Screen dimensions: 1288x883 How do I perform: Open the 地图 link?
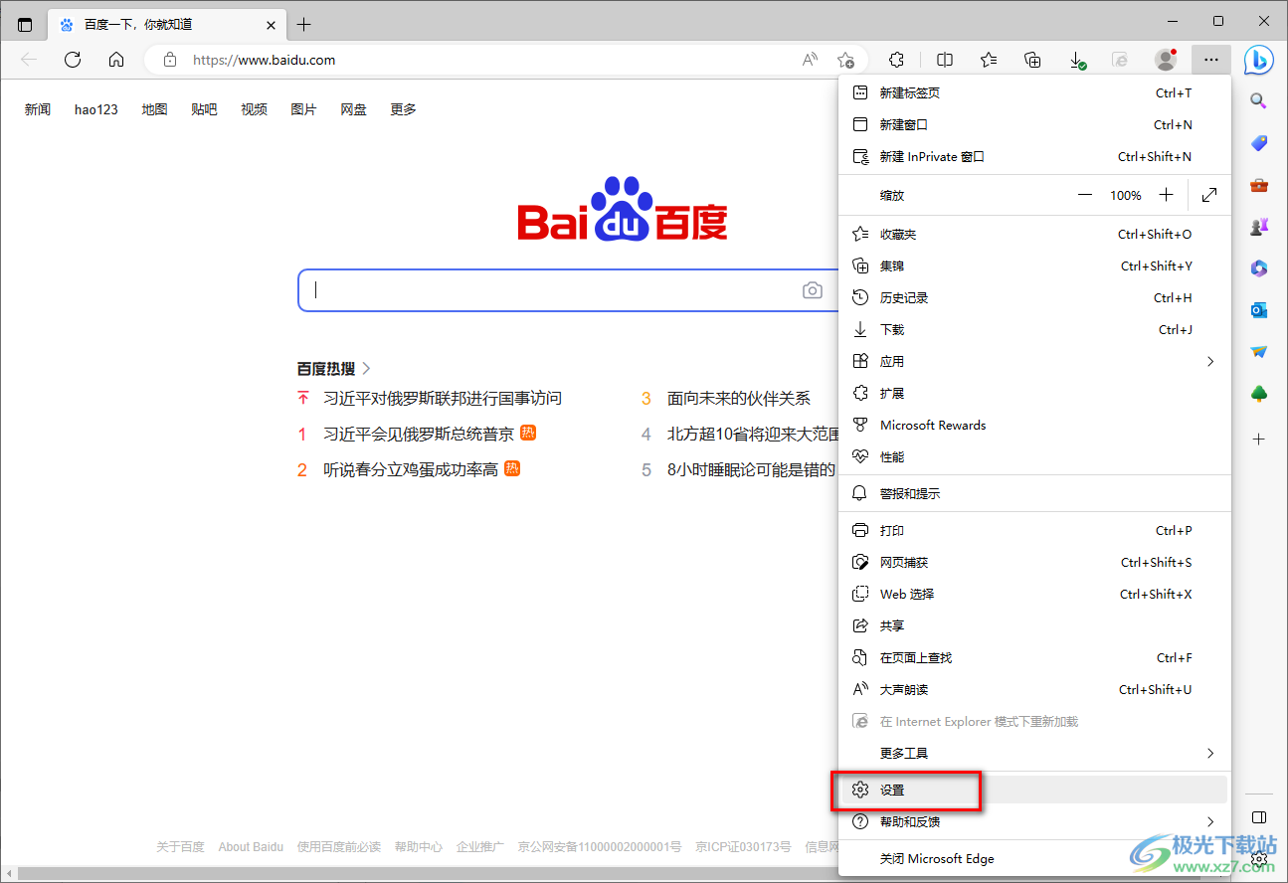tap(154, 109)
